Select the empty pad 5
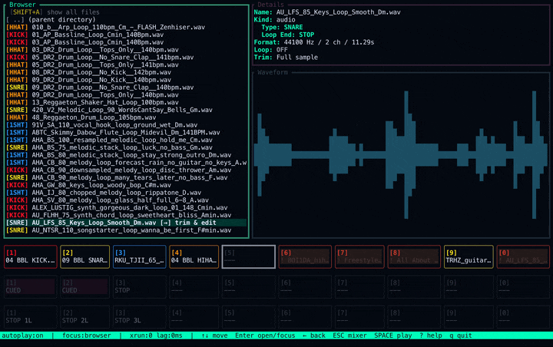553x347 pixels. [249, 256]
